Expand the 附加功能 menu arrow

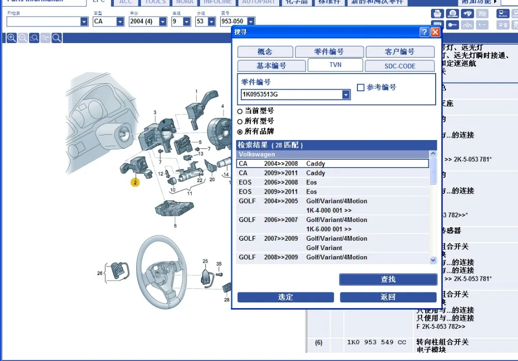[495, 2]
